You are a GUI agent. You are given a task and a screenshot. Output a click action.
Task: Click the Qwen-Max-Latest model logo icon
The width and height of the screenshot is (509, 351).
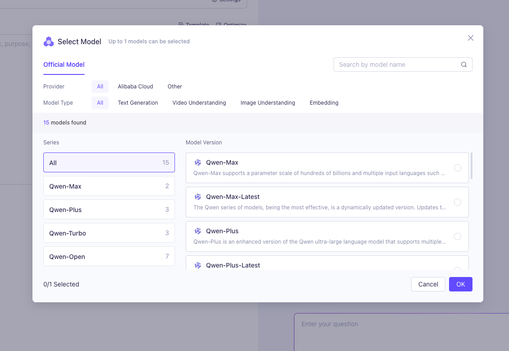[x=197, y=197]
